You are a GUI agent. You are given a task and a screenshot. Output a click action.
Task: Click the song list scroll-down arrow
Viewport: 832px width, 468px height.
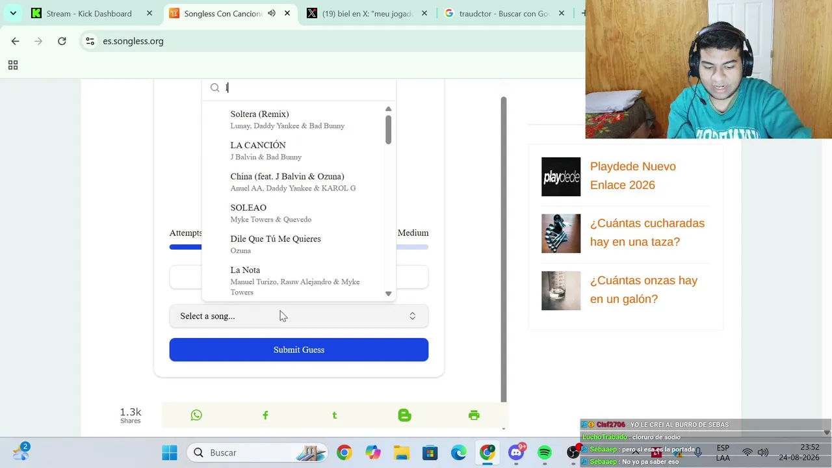(388, 294)
